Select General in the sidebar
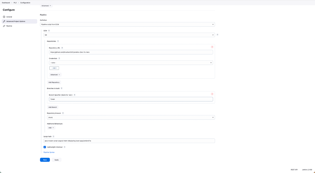The image size is (315, 173). (9, 17)
